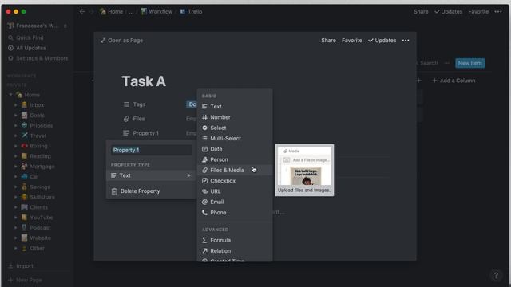This screenshot has height=287, width=511.
Task: Click Updates in the top bar
Action: tap(448, 11)
